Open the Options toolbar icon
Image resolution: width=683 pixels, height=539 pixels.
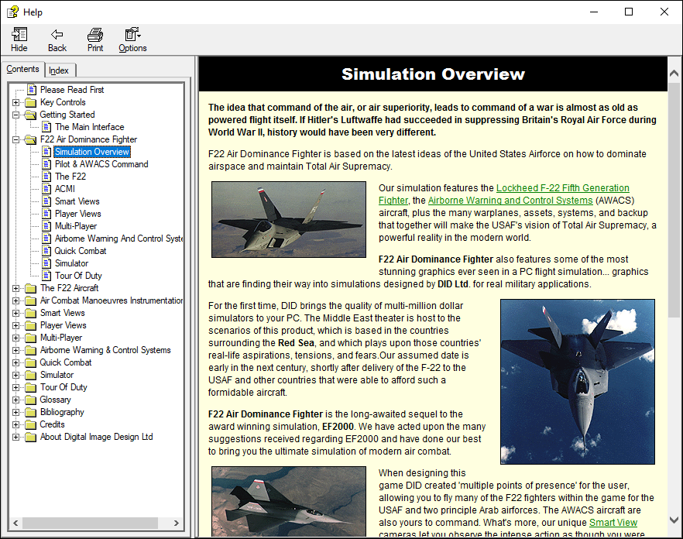point(132,34)
